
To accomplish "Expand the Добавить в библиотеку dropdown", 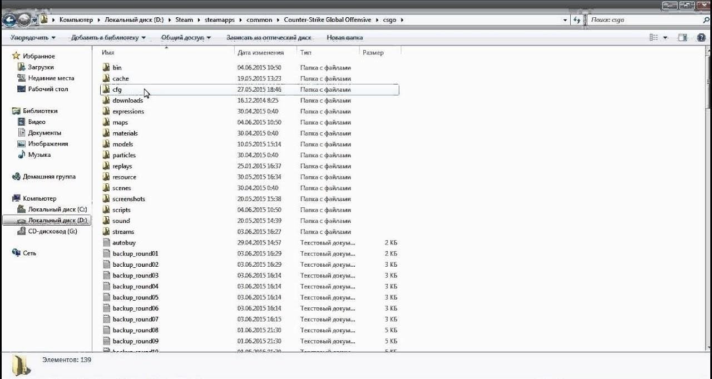I will coord(108,38).
